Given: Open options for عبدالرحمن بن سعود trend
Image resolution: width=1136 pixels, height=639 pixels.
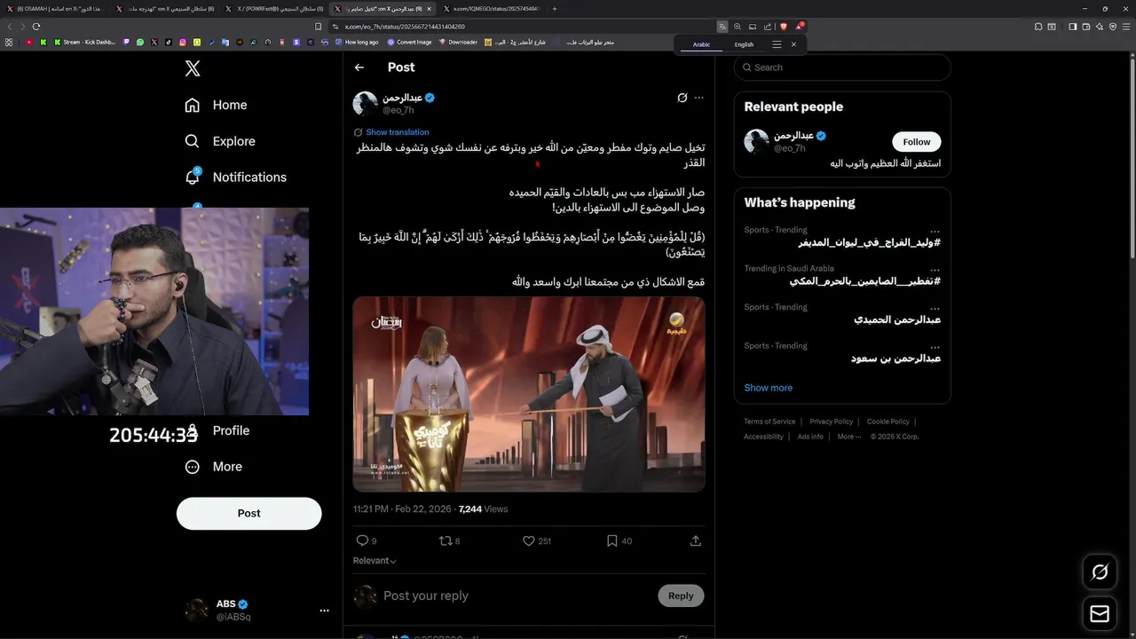Looking at the screenshot, I should coord(935,347).
